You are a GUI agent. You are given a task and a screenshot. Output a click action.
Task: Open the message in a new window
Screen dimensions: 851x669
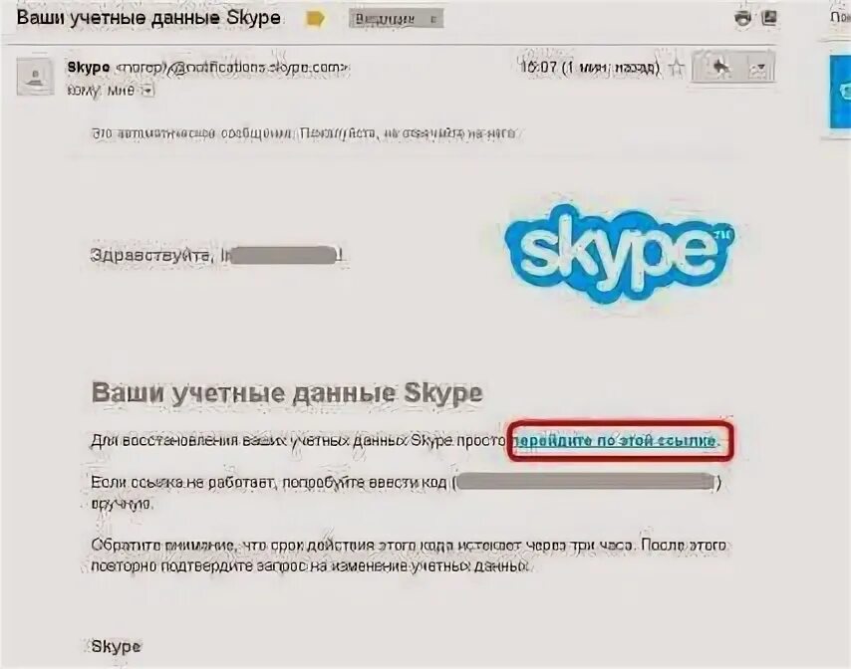[x=769, y=18]
